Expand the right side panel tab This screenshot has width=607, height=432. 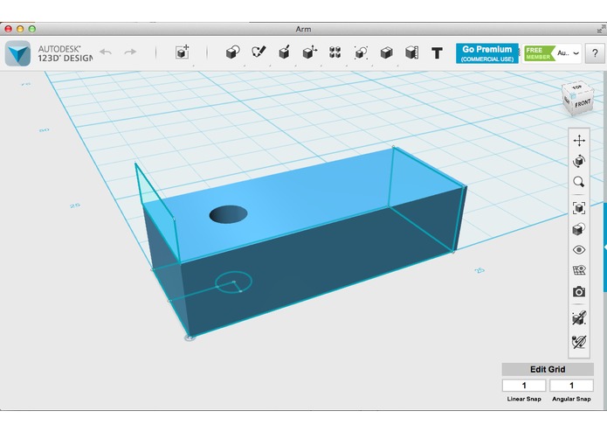tap(604, 247)
